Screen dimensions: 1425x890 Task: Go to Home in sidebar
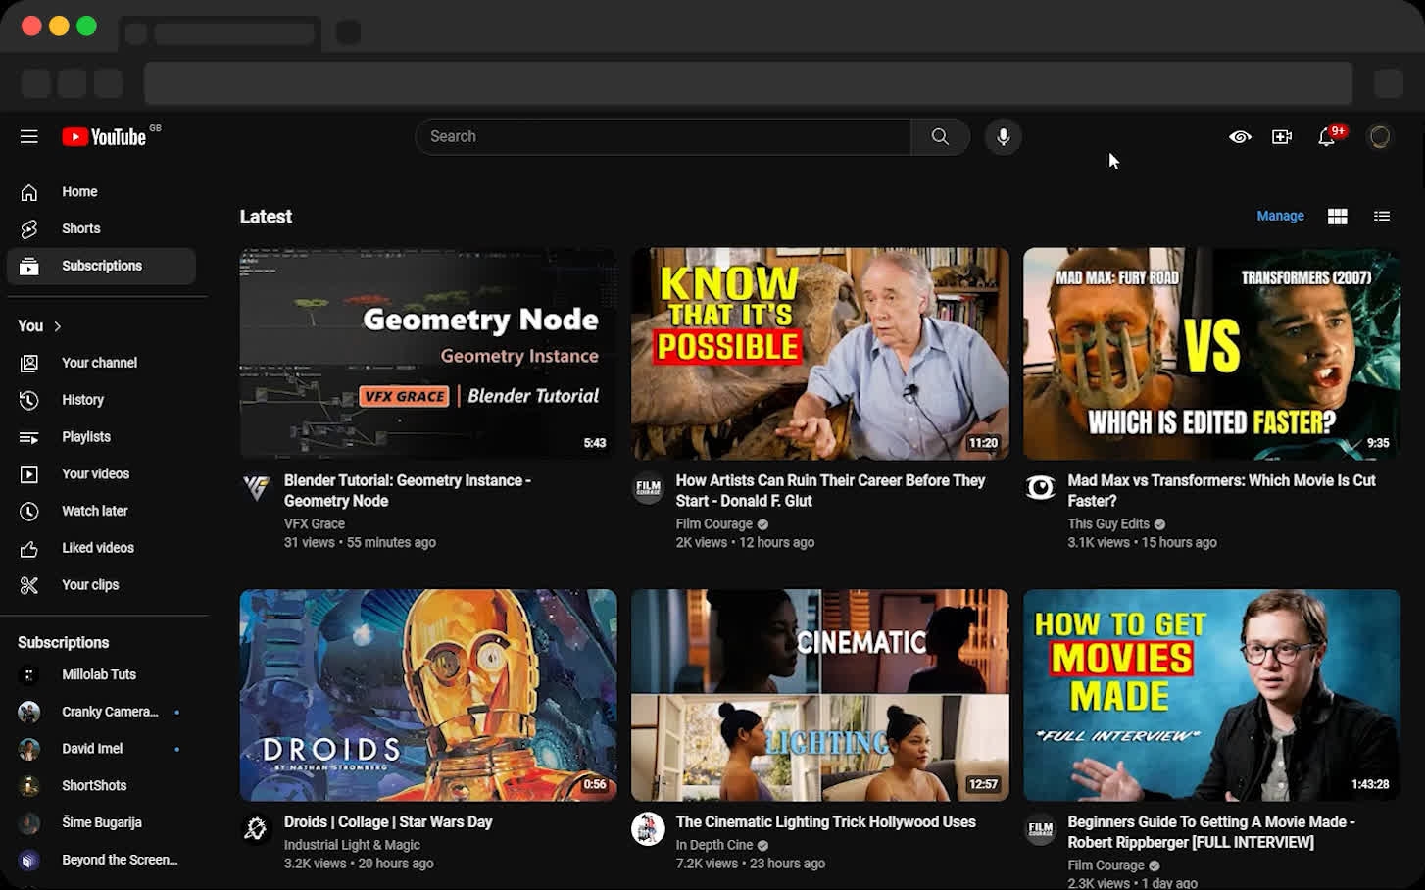click(102, 192)
